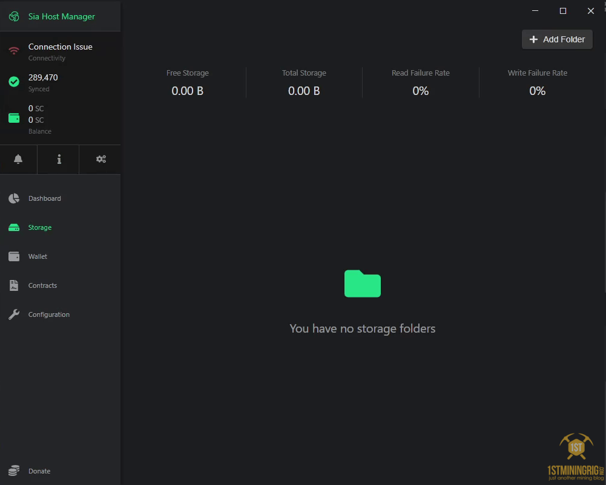The height and width of the screenshot is (485, 606).
Task: Click the green folder icon
Action: coord(363,284)
